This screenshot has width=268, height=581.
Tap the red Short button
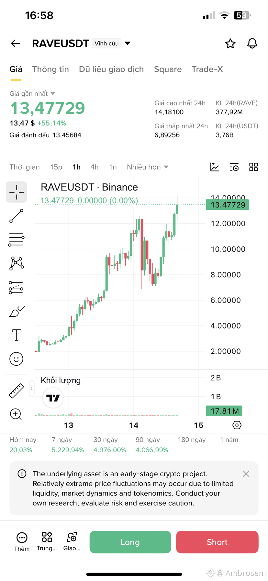pyautogui.click(x=217, y=542)
